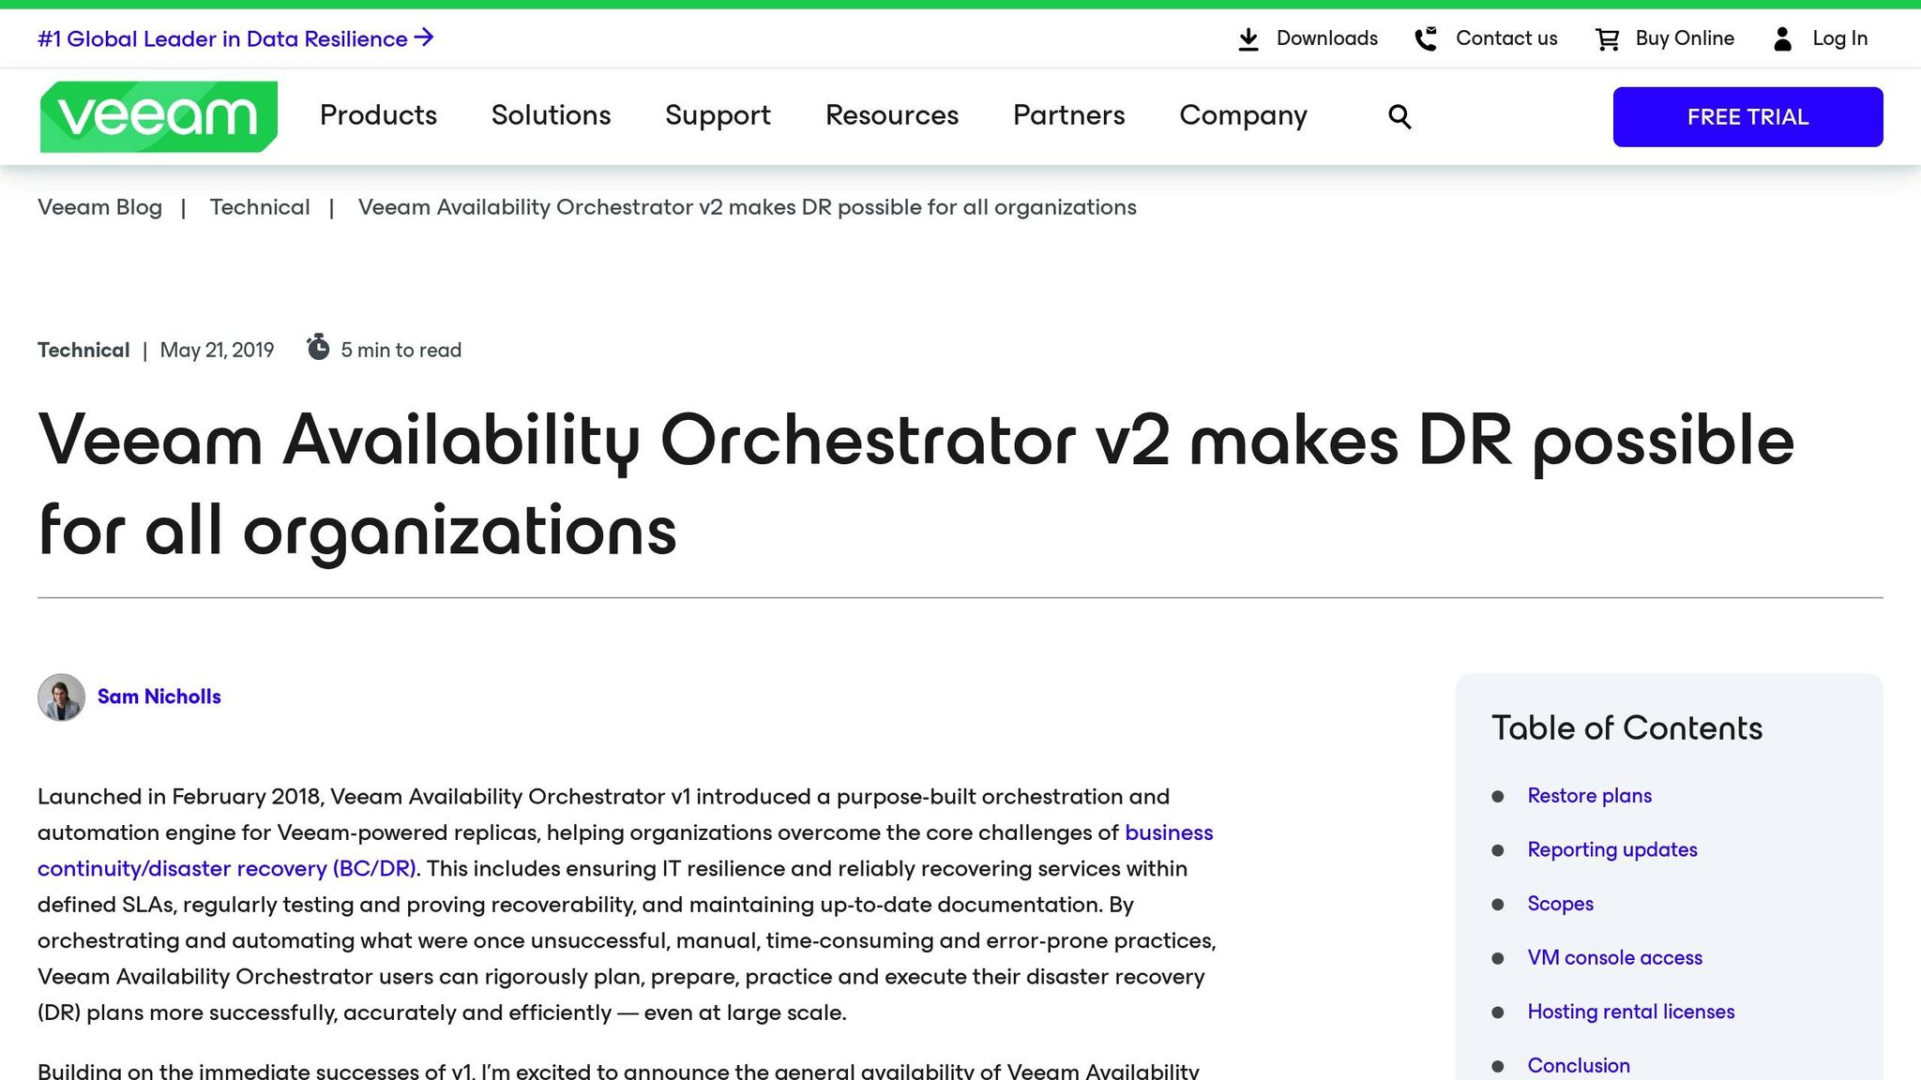Click the current-page breadcrumb article title
This screenshot has width=1921, height=1080.
tap(747, 207)
